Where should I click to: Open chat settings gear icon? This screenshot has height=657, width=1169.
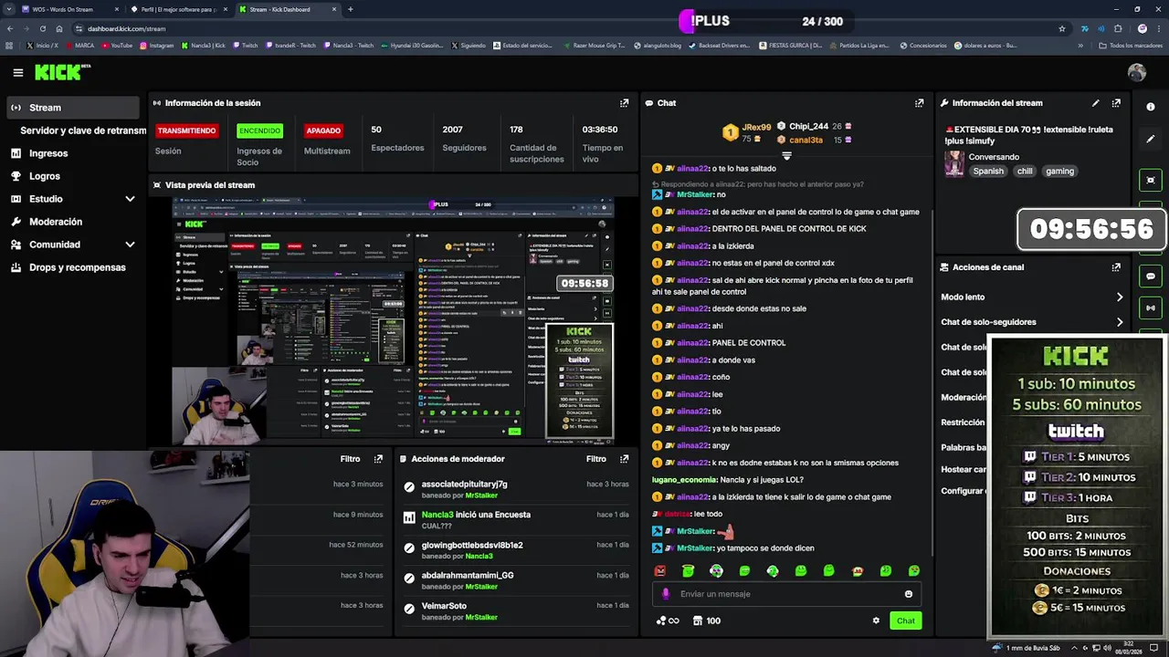[876, 620]
